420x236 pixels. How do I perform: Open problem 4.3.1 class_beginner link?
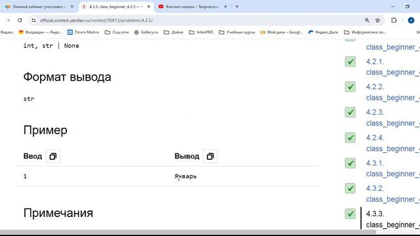pos(392,168)
